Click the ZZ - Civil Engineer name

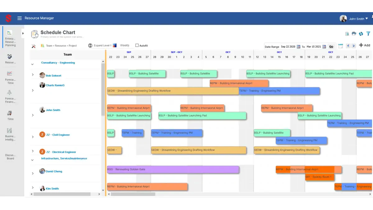pos(58,135)
